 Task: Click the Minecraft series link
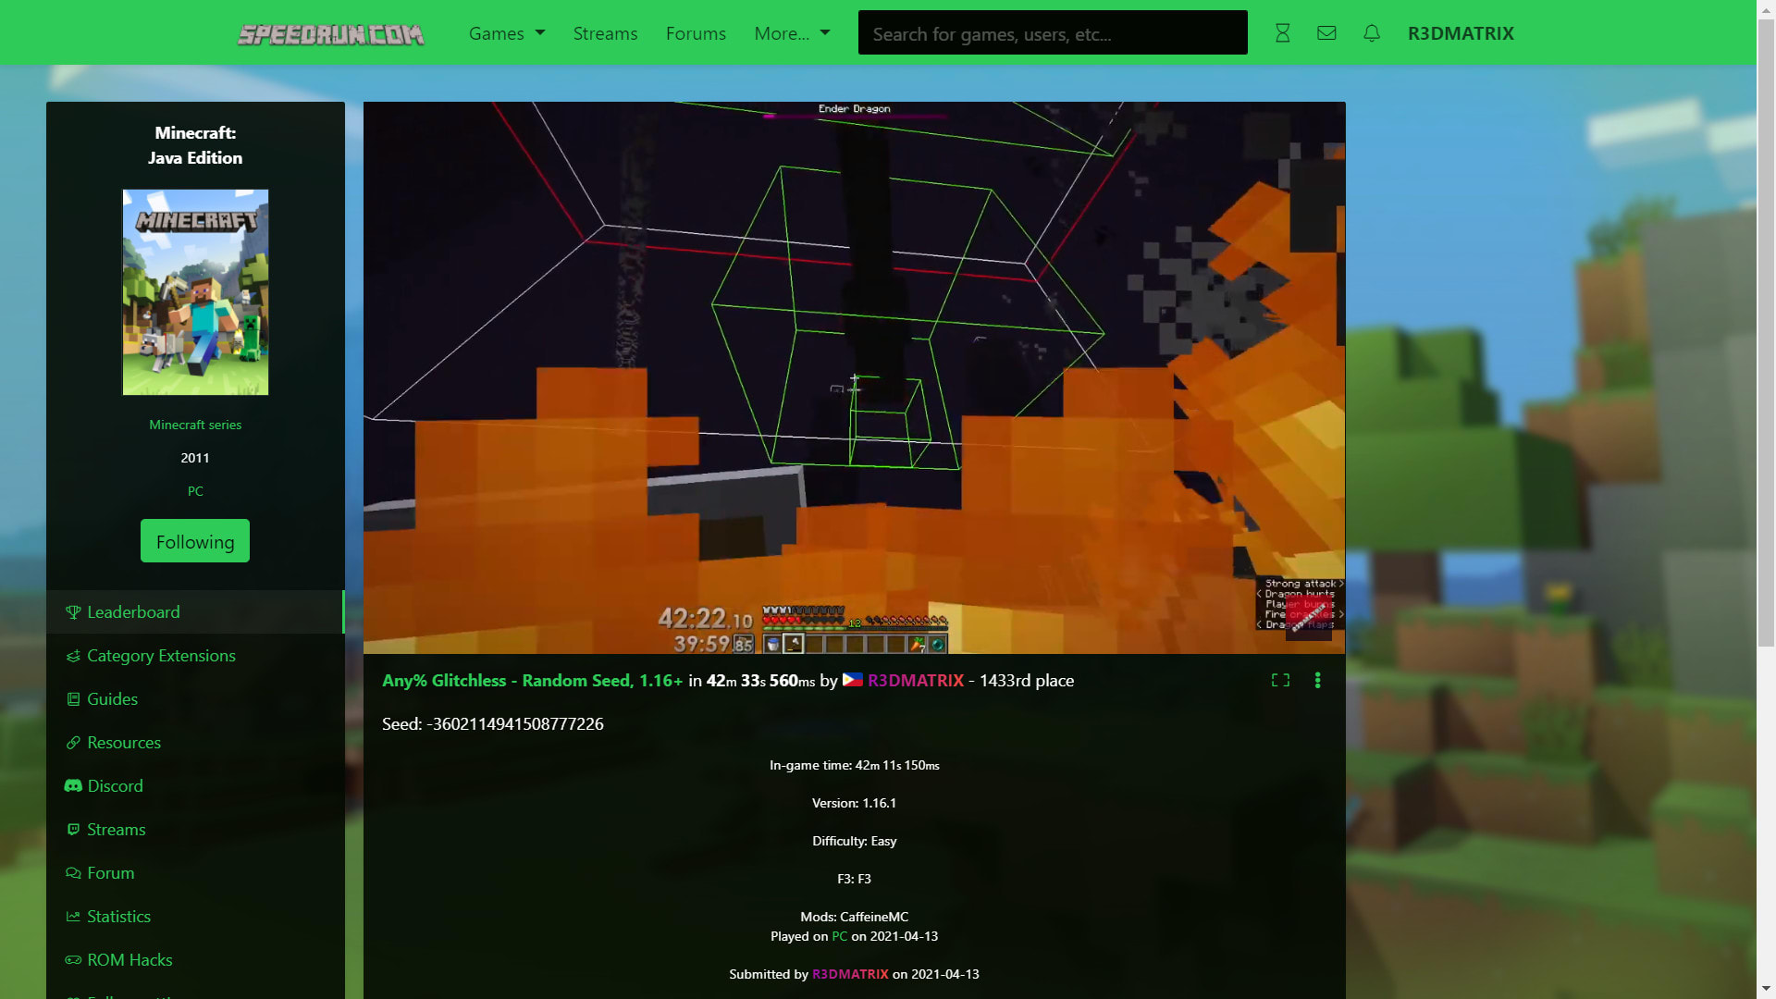tap(194, 425)
